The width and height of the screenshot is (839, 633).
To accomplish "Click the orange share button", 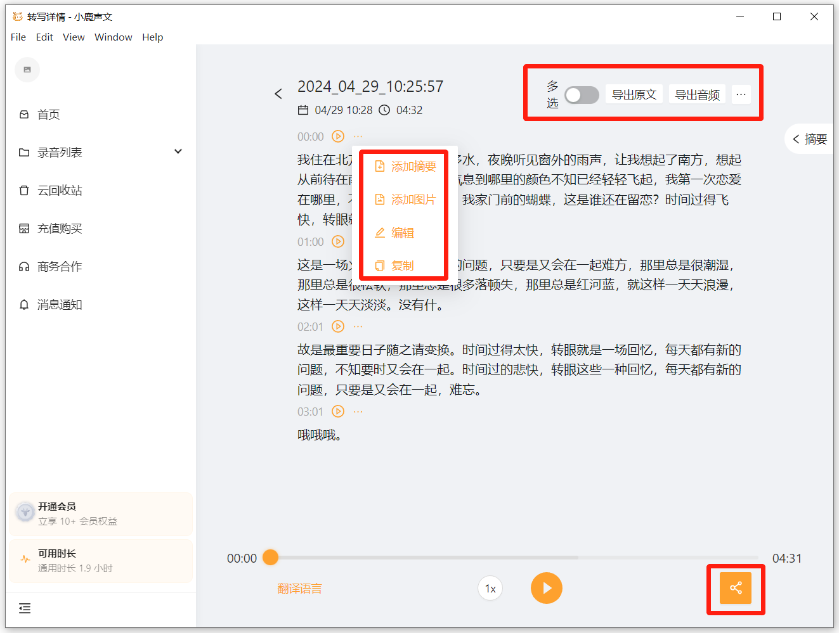I will [736, 588].
